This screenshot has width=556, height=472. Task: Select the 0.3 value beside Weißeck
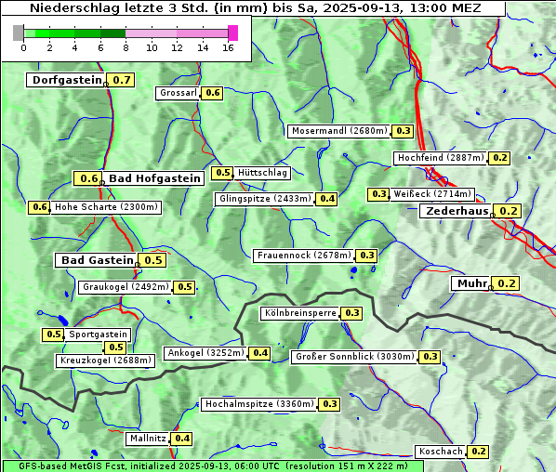[378, 194]
